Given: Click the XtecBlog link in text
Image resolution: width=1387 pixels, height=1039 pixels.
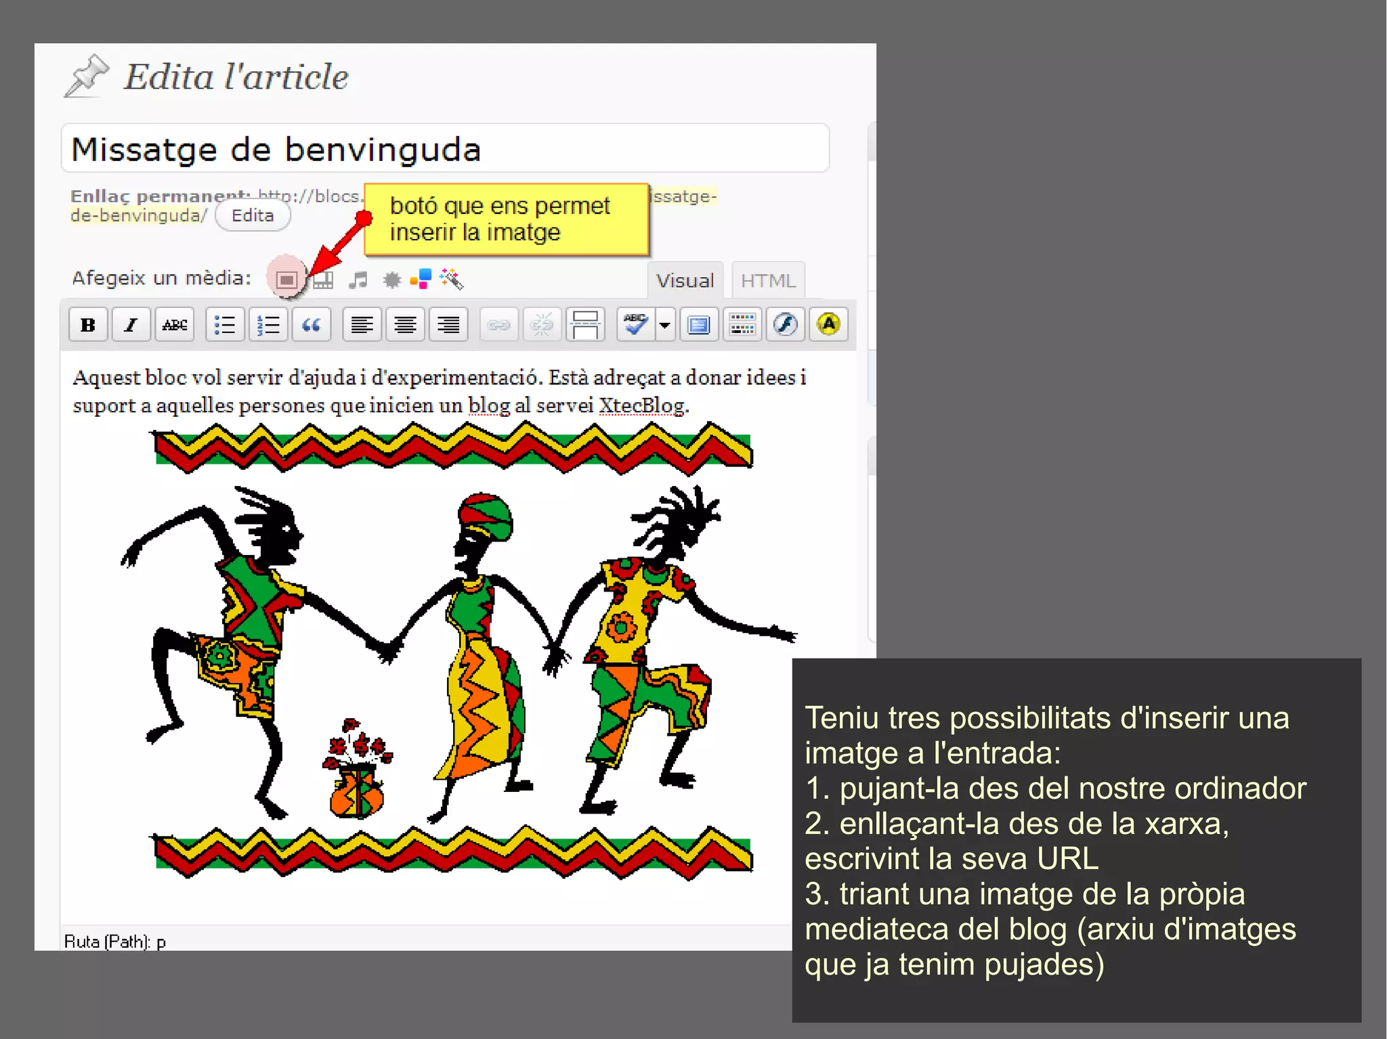Looking at the screenshot, I should (x=641, y=405).
